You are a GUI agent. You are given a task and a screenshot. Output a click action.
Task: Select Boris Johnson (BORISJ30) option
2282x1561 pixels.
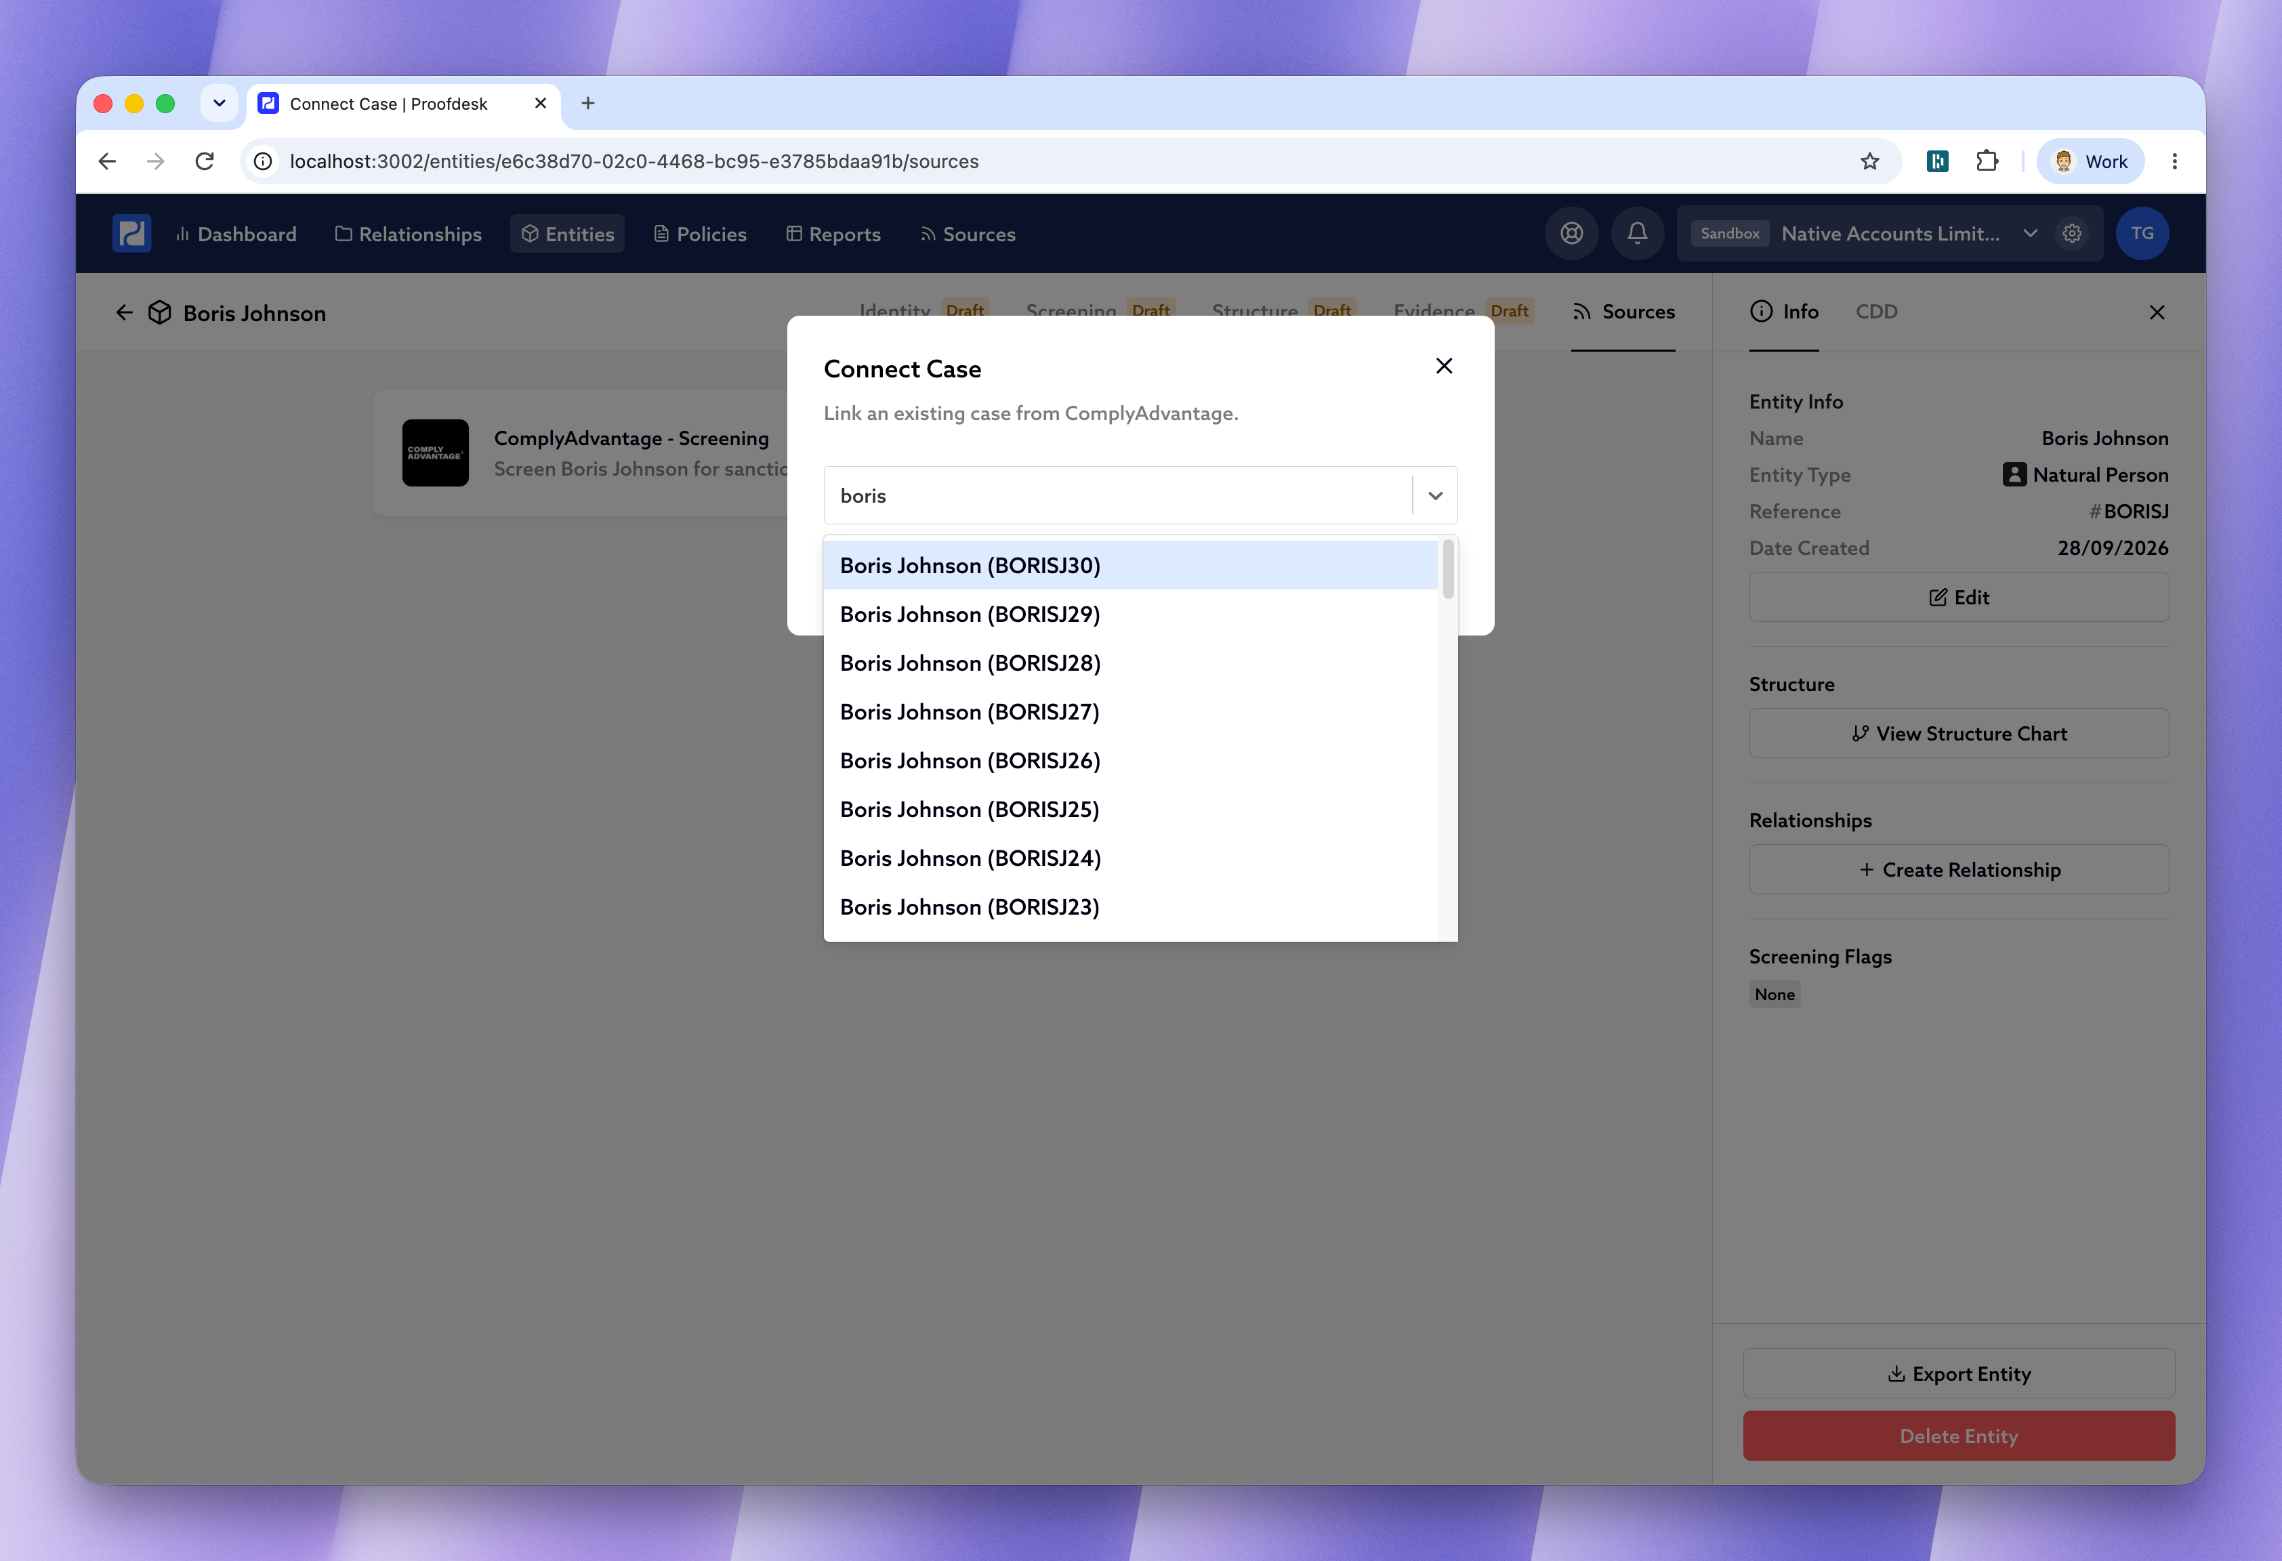[x=1130, y=566]
